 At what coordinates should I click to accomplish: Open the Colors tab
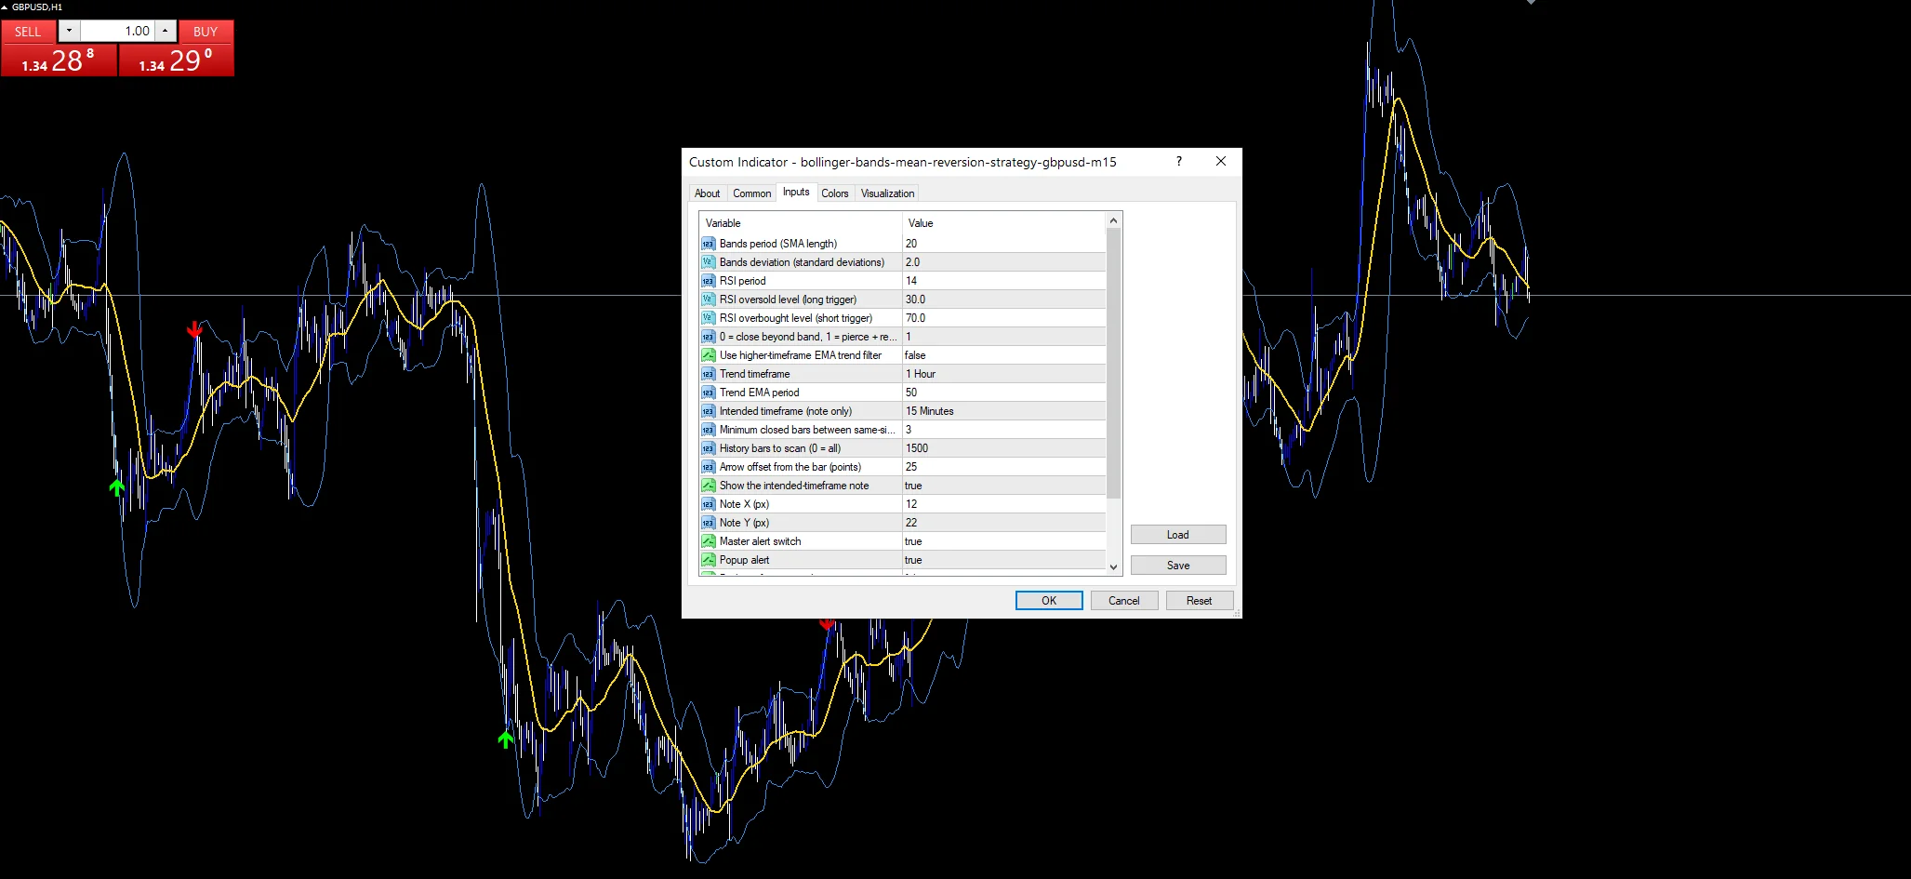click(834, 193)
